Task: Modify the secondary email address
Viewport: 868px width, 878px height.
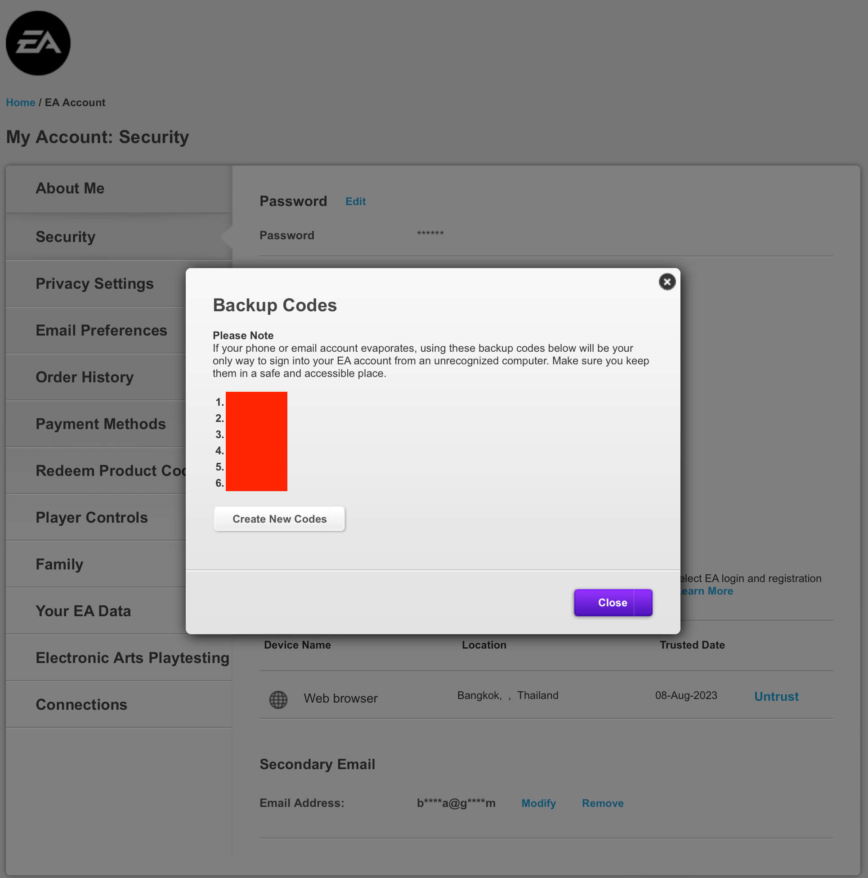Action: pos(538,803)
